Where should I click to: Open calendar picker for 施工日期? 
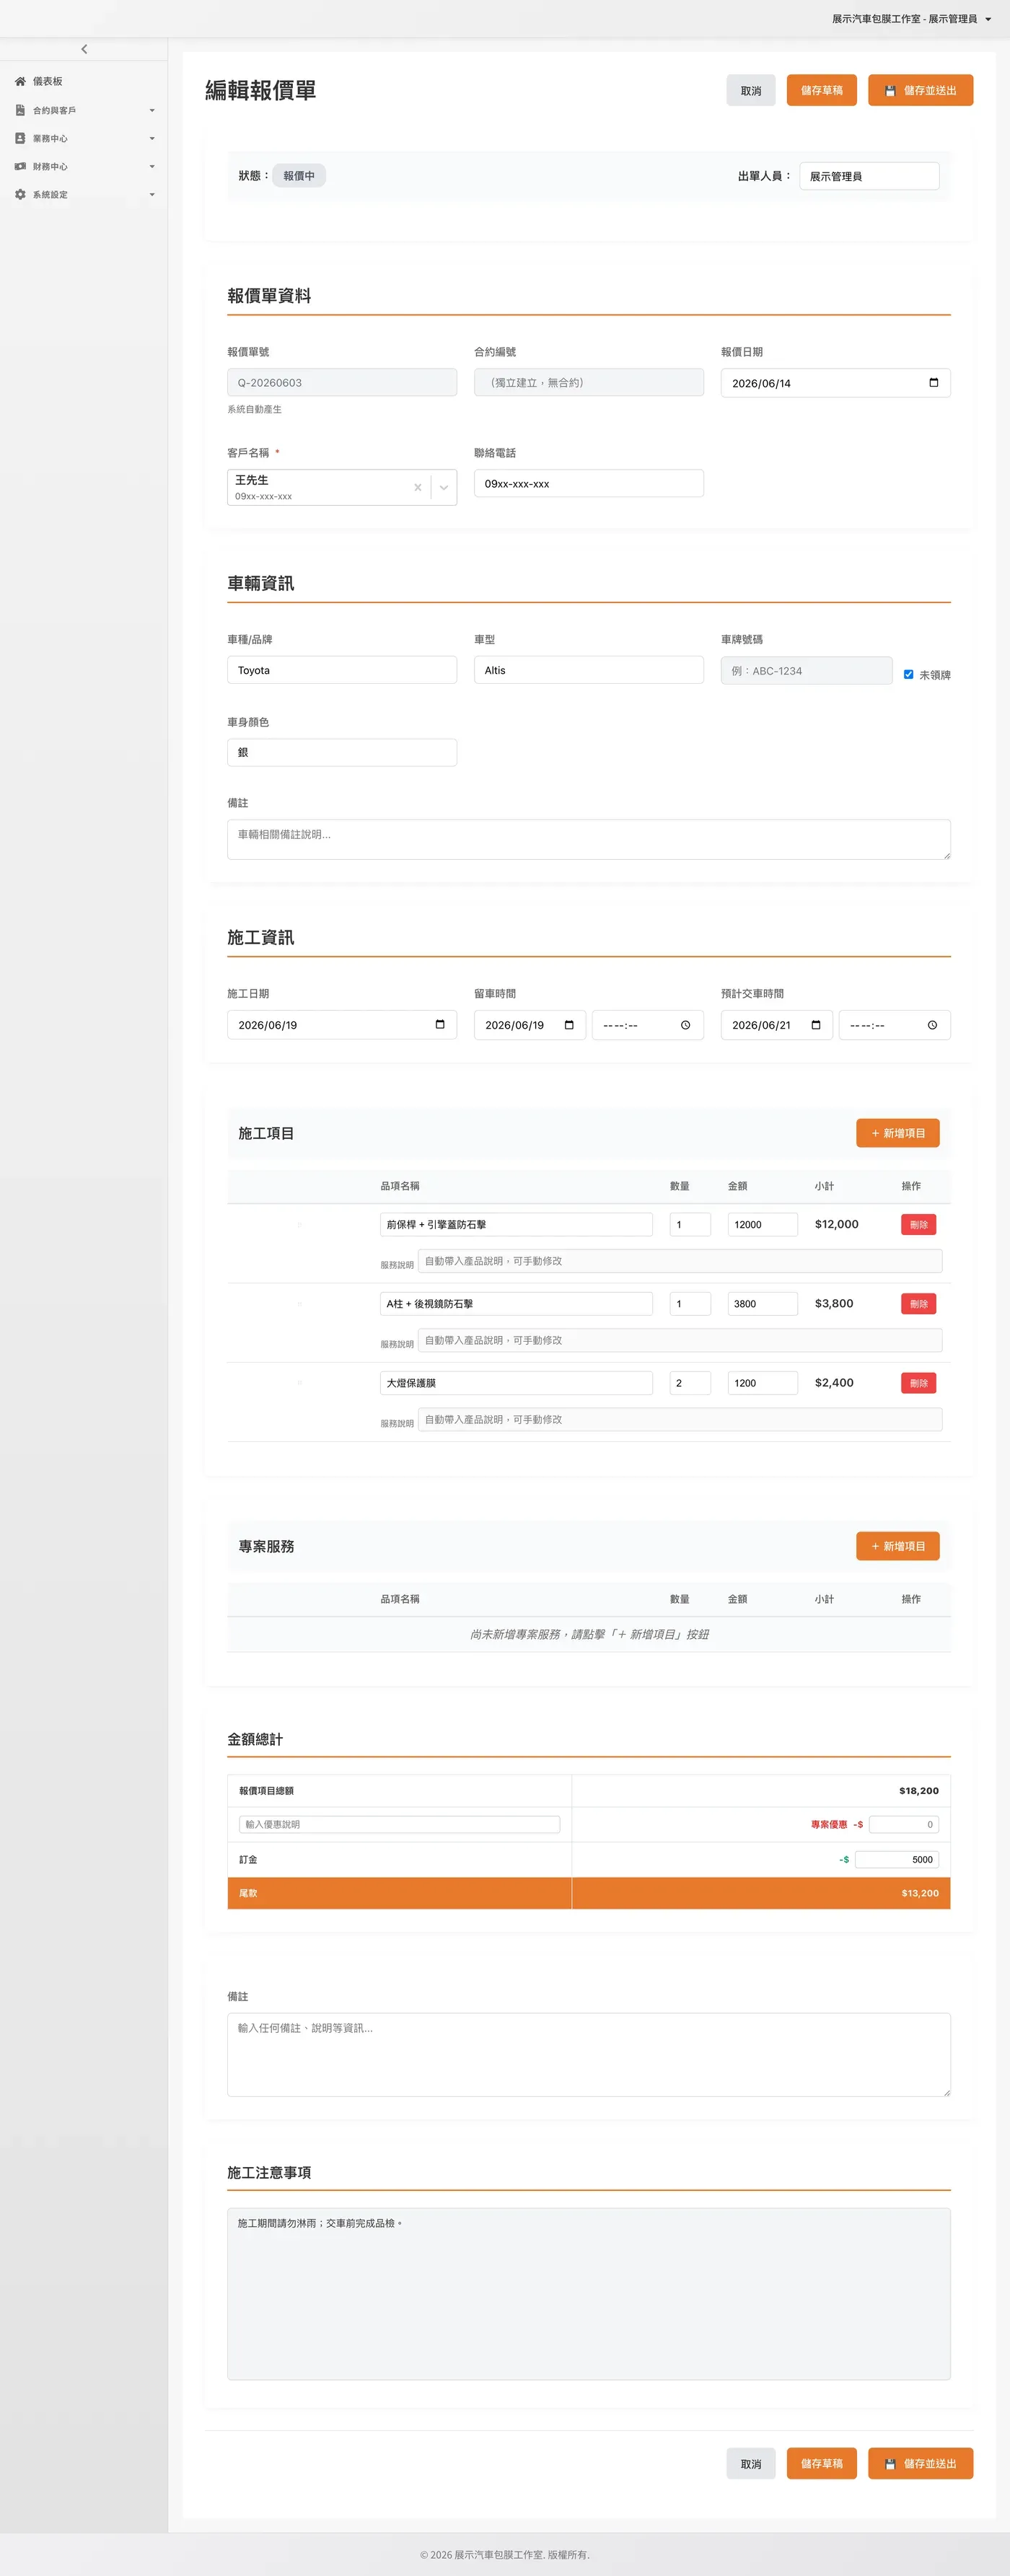click(440, 1024)
